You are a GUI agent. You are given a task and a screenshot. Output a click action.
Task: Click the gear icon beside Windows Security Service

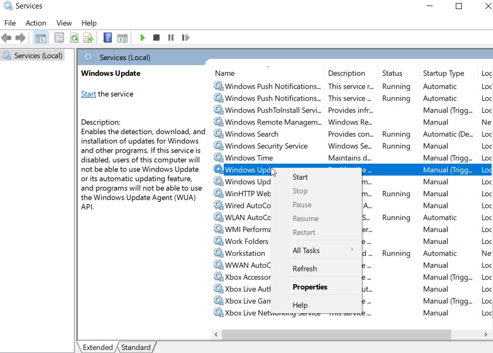pyautogui.click(x=218, y=146)
